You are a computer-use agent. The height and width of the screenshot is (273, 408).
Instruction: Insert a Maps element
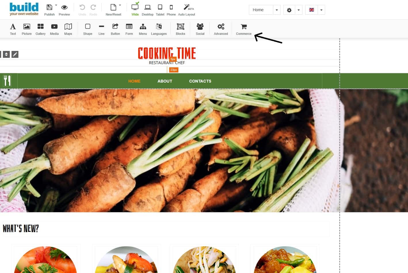pos(68,29)
